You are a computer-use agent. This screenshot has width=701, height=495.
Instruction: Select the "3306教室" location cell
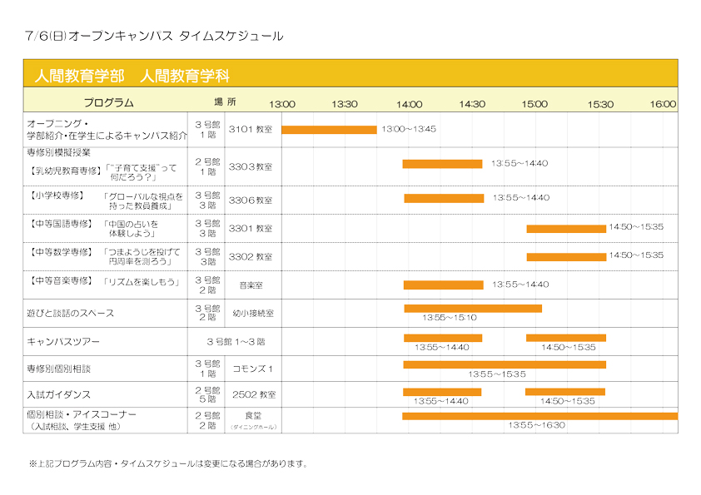click(251, 200)
